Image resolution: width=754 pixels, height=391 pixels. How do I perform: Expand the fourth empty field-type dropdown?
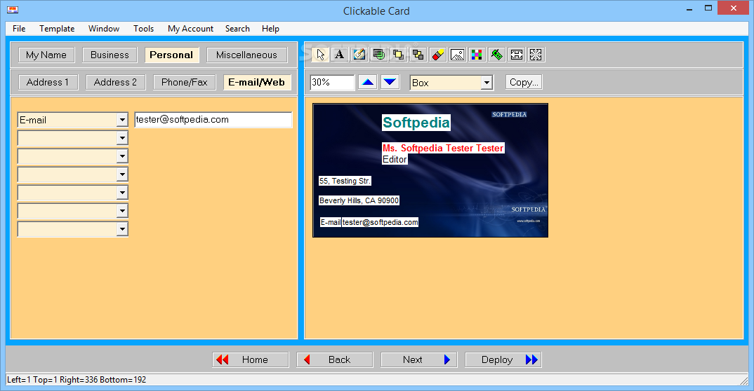click(122, 174)
